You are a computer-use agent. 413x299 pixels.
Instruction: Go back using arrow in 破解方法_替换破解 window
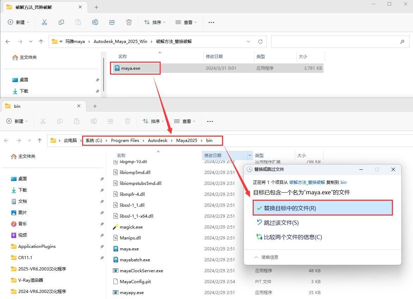pyautogui.click(x=8, y=42)
